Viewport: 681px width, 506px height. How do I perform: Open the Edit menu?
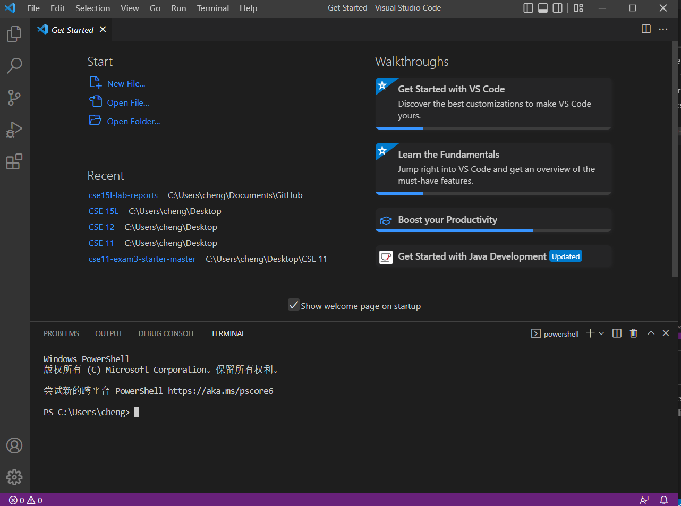tap(57, 8)
